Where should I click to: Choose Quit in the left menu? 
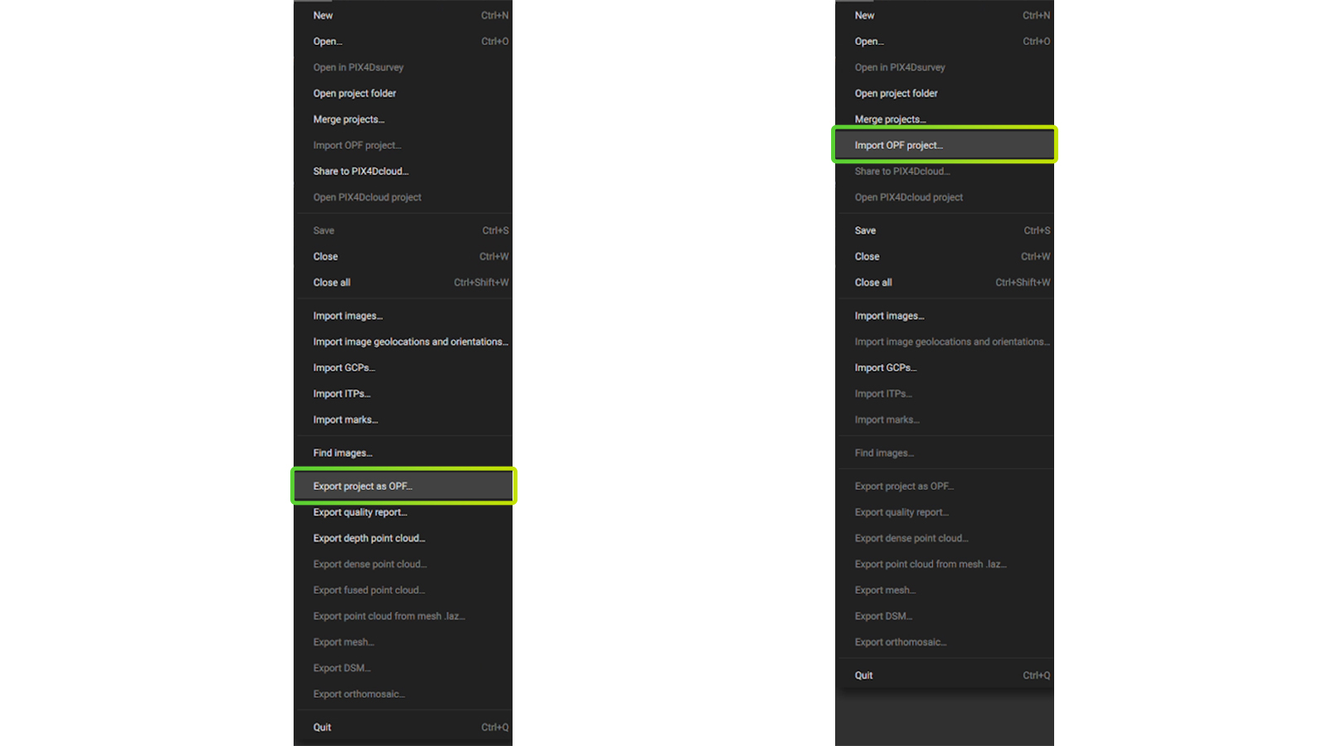point(403,727)
